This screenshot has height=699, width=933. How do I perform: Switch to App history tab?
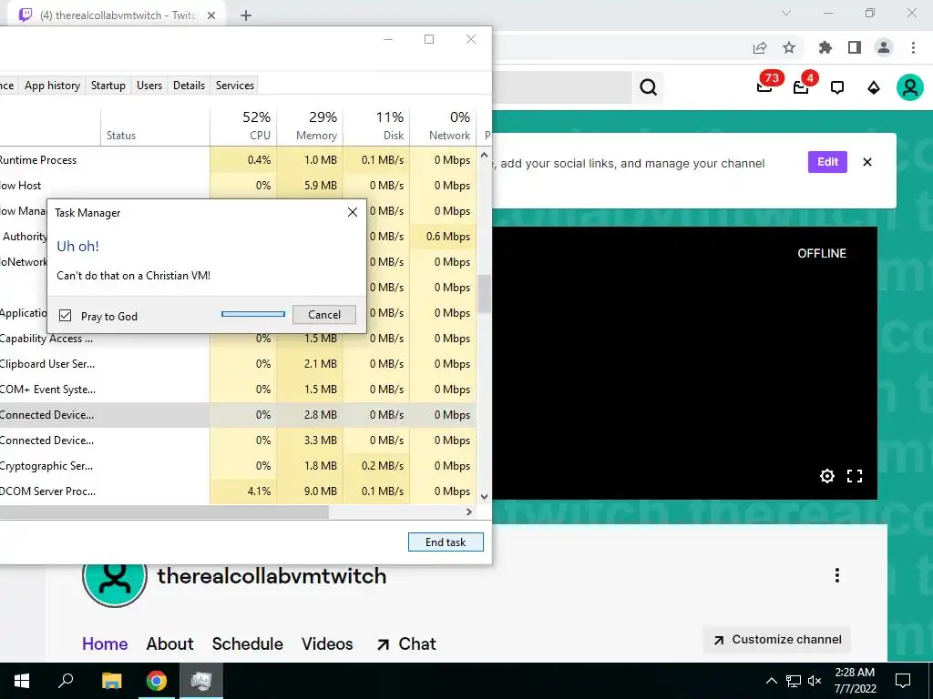pos(52,86)
